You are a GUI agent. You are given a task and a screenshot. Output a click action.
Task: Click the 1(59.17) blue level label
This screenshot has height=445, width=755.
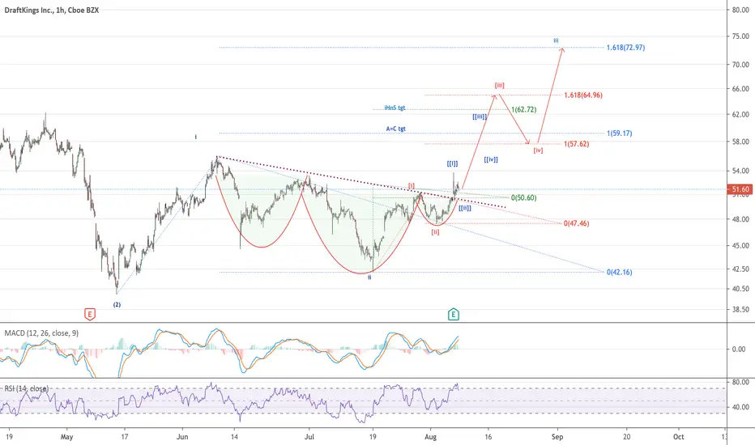[619, 133]
